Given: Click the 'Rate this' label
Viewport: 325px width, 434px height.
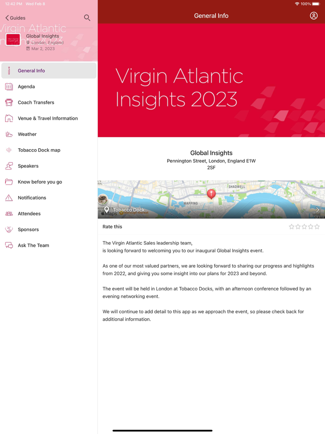Looking at the screenshot, I should pos(112,227).
